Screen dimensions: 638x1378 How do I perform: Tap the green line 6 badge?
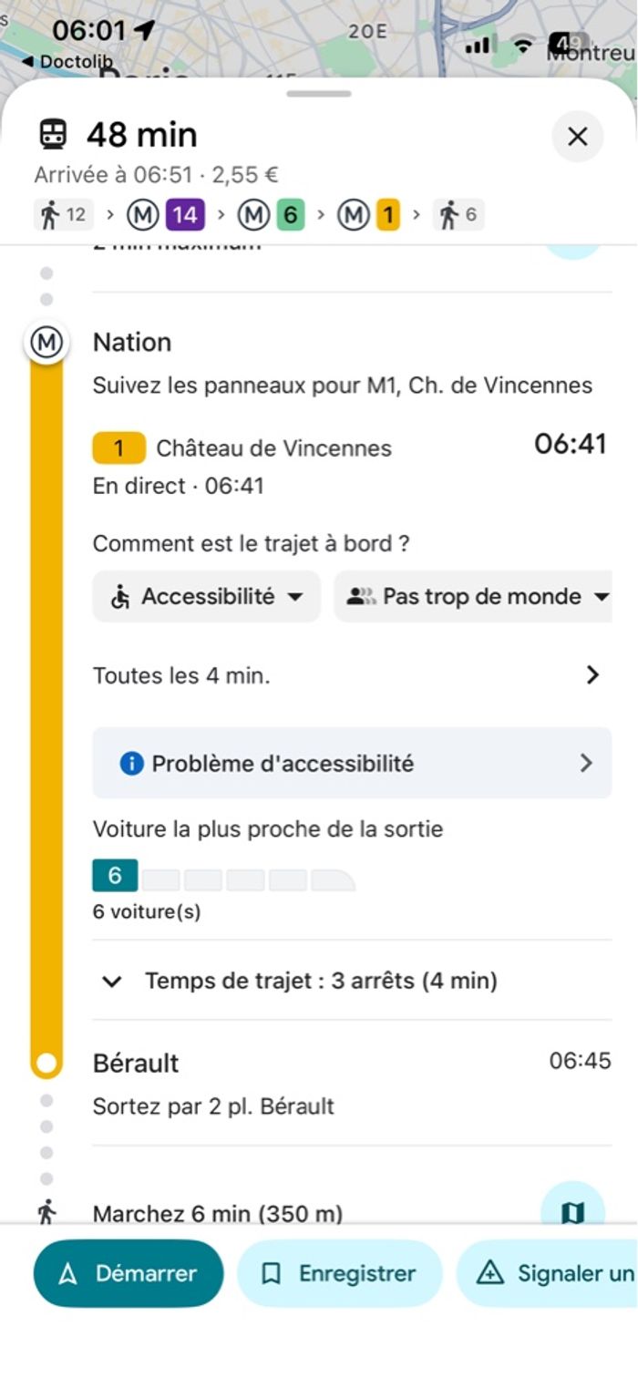point(289,215)
